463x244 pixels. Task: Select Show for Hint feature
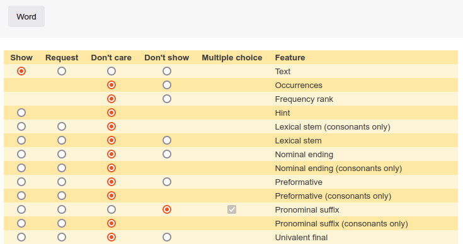coord(21,113)
